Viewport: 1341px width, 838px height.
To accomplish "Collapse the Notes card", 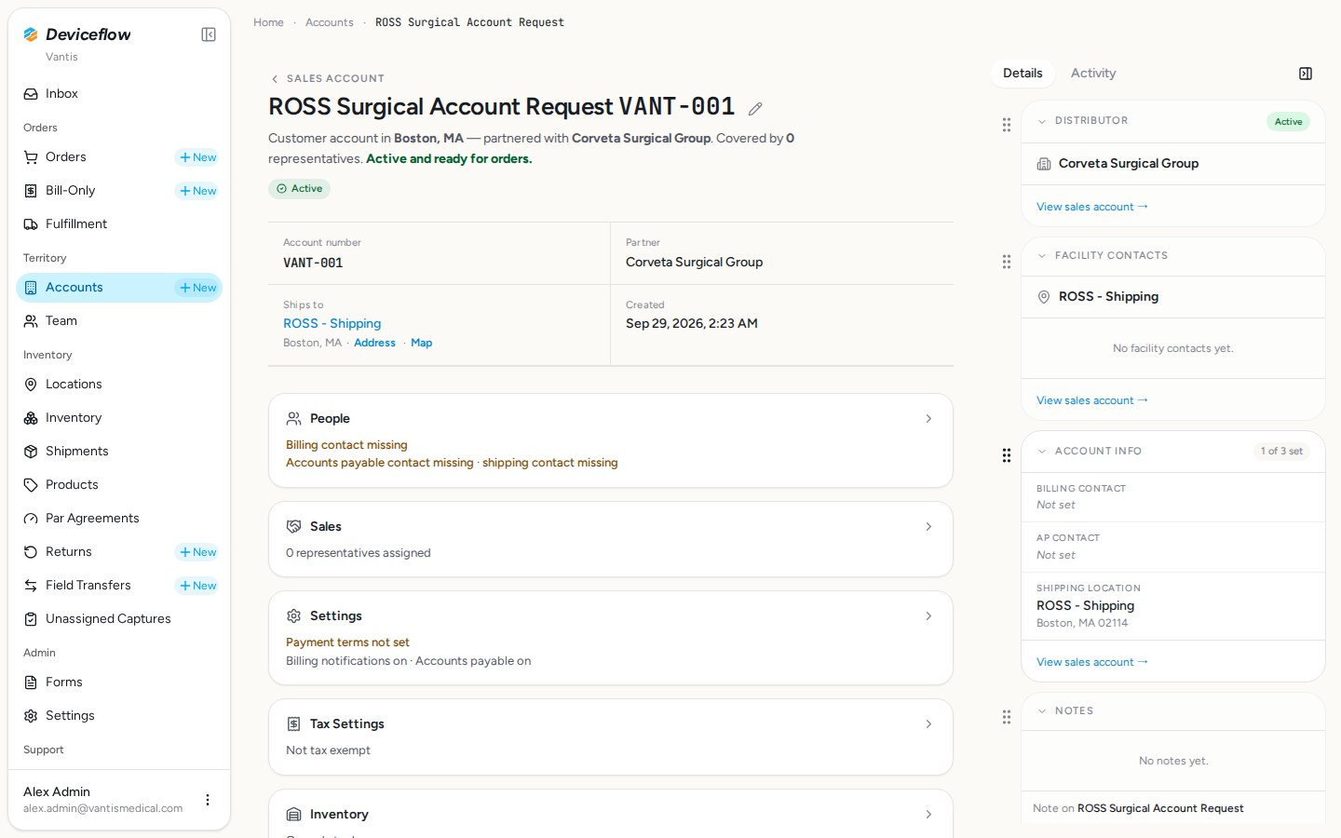I will (x=1042, y=711).
